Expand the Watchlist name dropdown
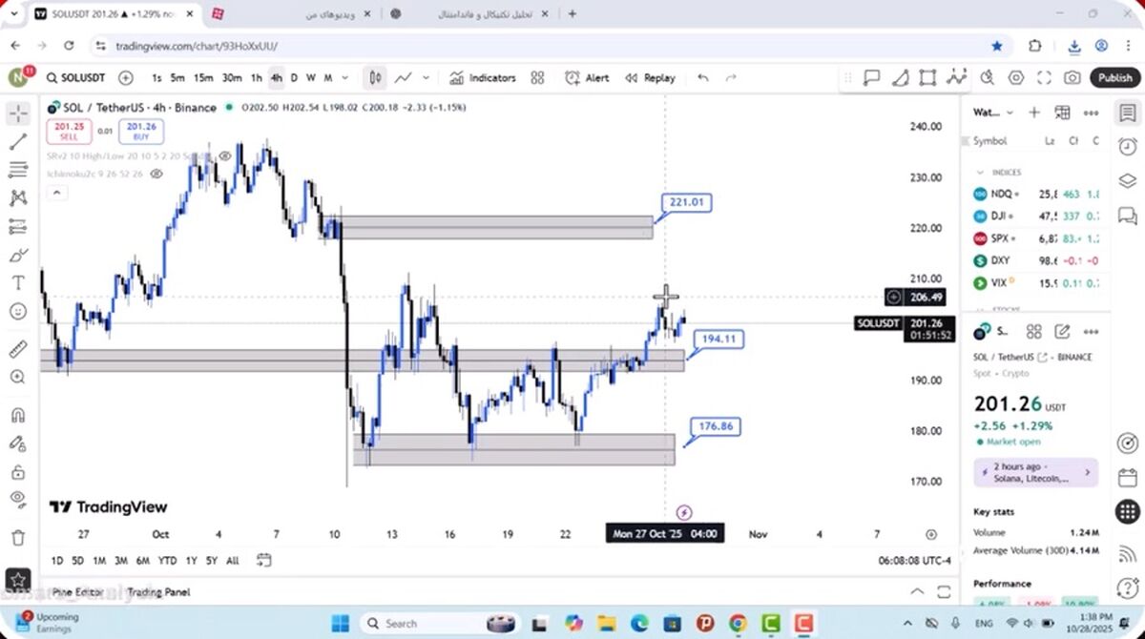This screenshot has width=1145, height=639. 994,113
